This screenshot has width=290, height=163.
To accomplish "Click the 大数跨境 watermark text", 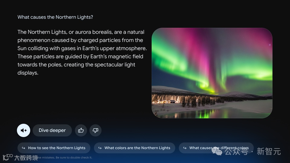I will pos(26,158).
